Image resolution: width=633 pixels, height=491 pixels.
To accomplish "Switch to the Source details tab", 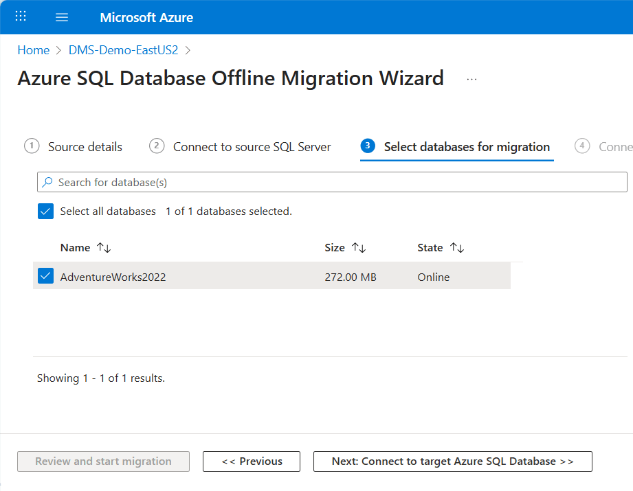I will (x=85, y=146).
